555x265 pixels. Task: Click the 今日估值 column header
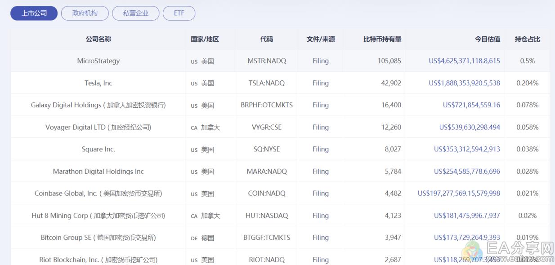tap(488, 39)
